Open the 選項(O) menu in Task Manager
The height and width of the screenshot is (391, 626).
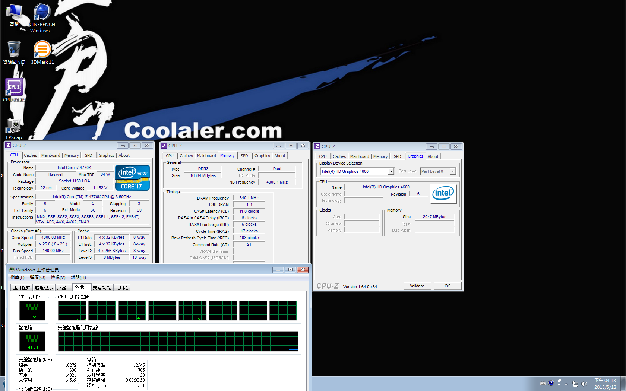pyautogui.click(x=38, y=277)
